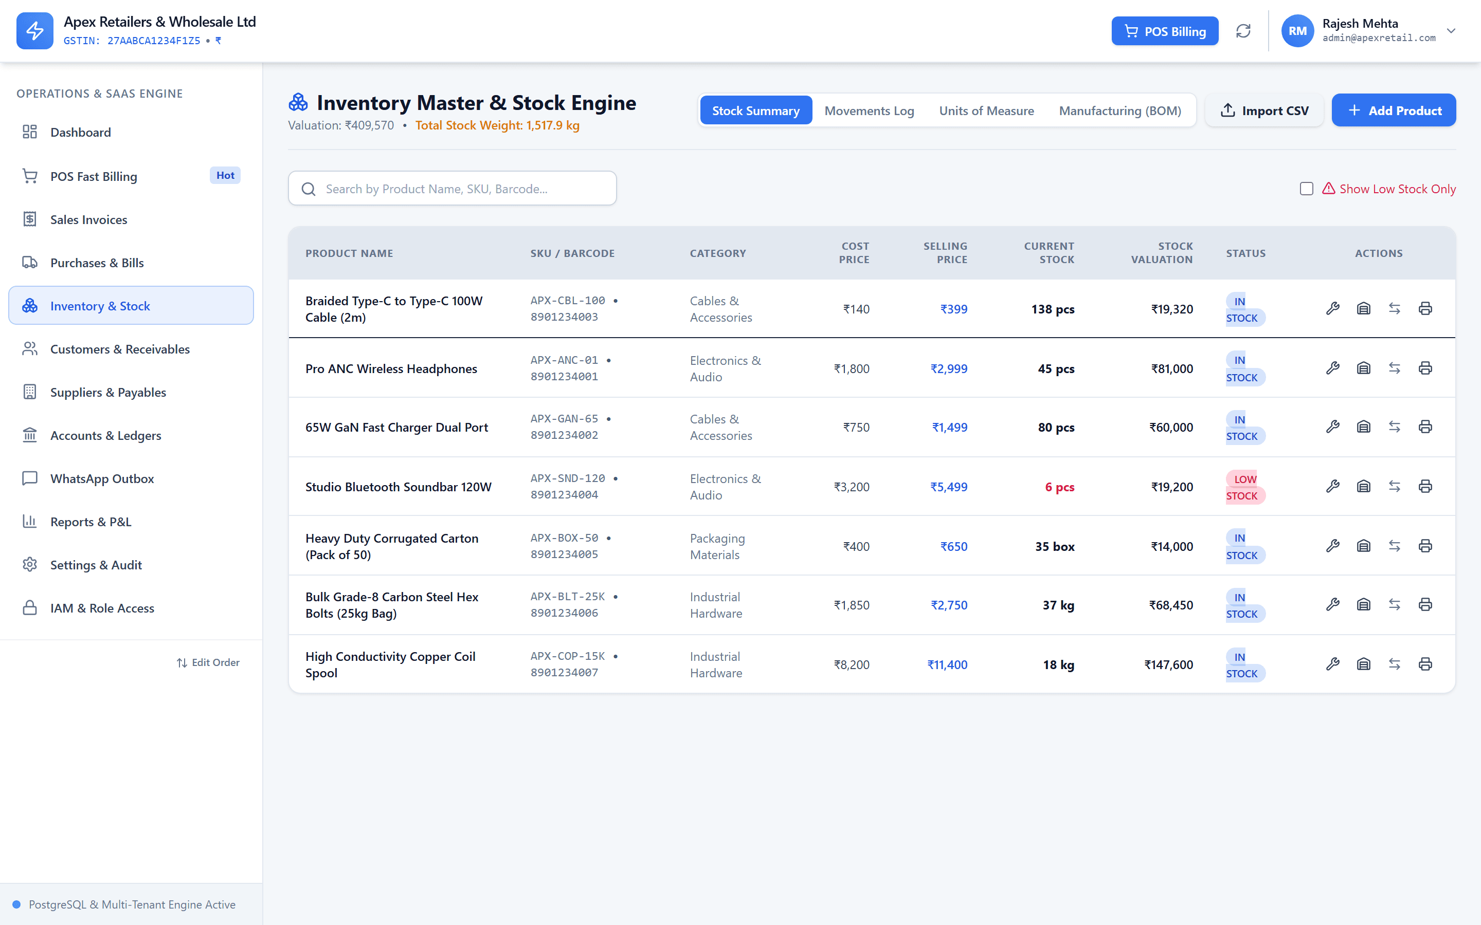Screen dimensions: 1481x925
Task: Click the wrench icon for Studio Bluetooth Soundbar
Action: (x=1332, y=486)
